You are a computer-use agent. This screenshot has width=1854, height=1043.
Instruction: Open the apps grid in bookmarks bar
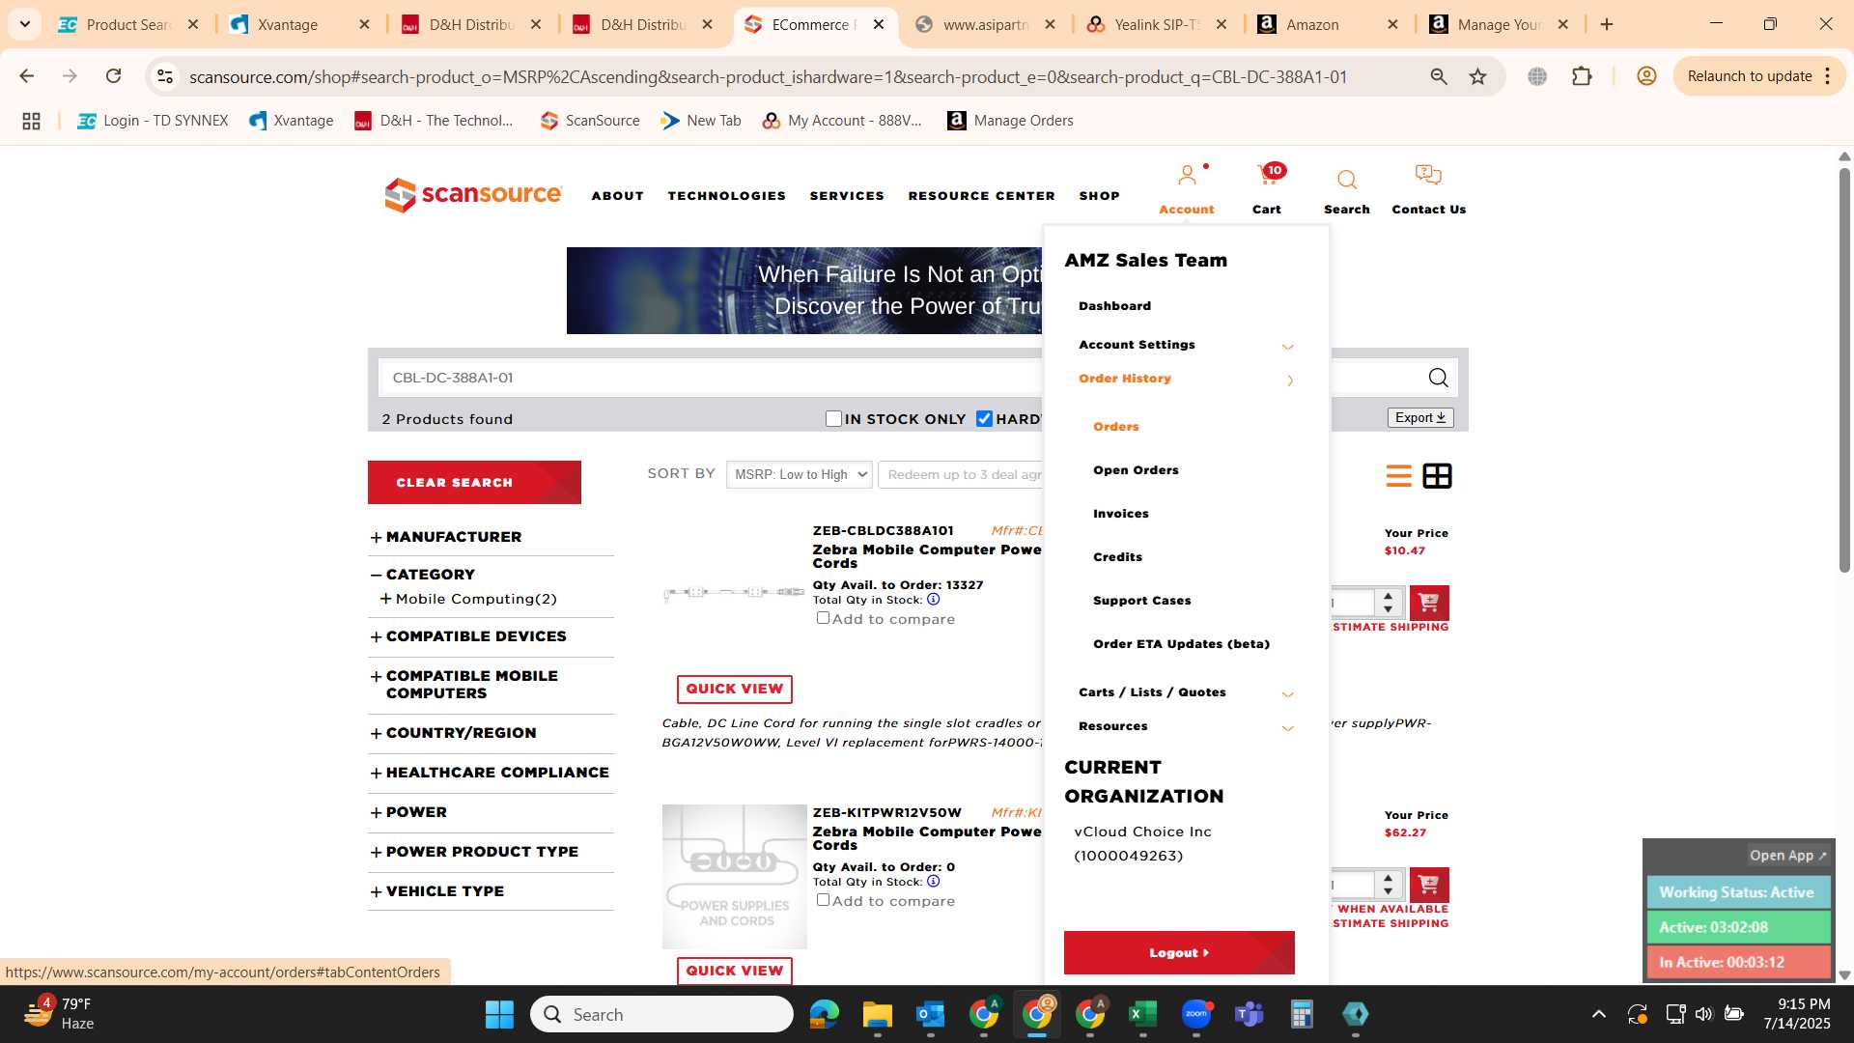31,121
